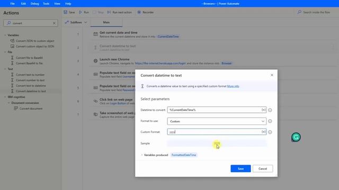The height and width of the screenshot is (190, 339).
Task: Clear the actions search text with X
Action: click(54, 23)
